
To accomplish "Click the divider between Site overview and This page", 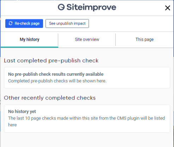I will pyautogui.click(x=116, y=39).
